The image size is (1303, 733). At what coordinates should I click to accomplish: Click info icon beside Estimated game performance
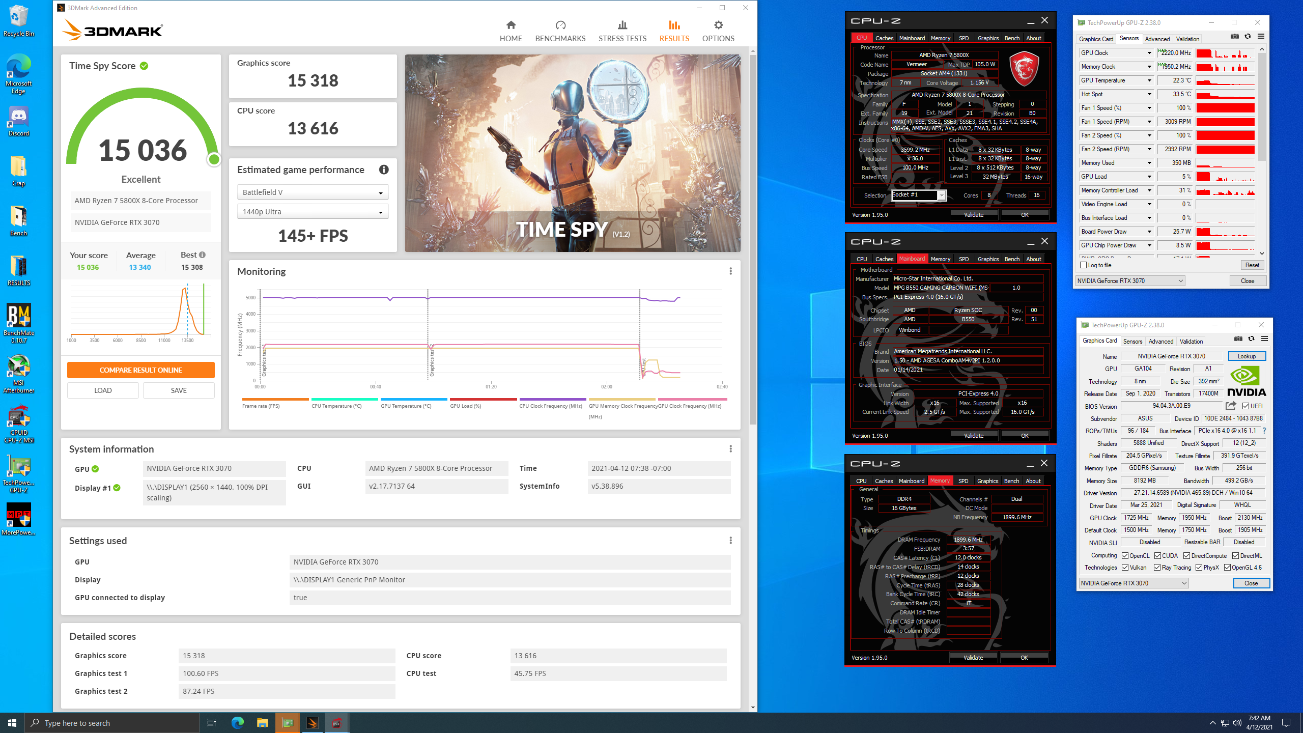coord(384,170)
